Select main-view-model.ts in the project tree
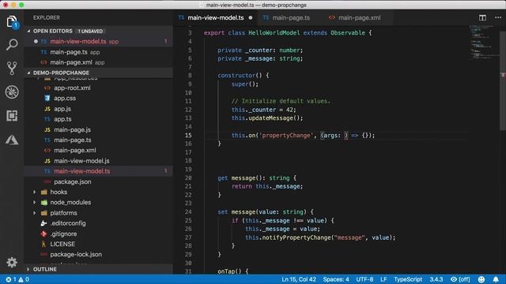Screen dimensions: 506x284 98,171
